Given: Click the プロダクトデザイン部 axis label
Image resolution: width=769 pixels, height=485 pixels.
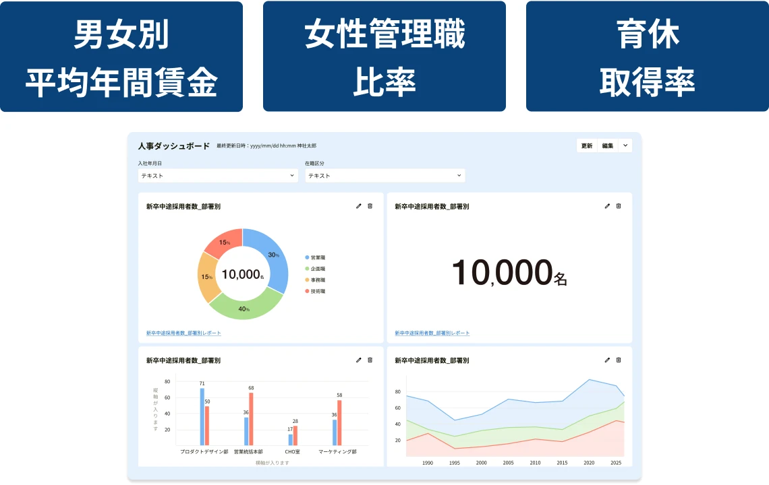Looking at the screenshot, I should click(x=204, y=452).
